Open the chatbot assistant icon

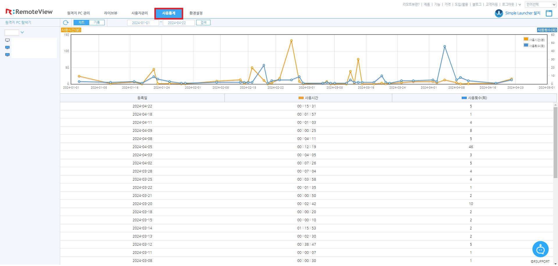click(540, 249)
